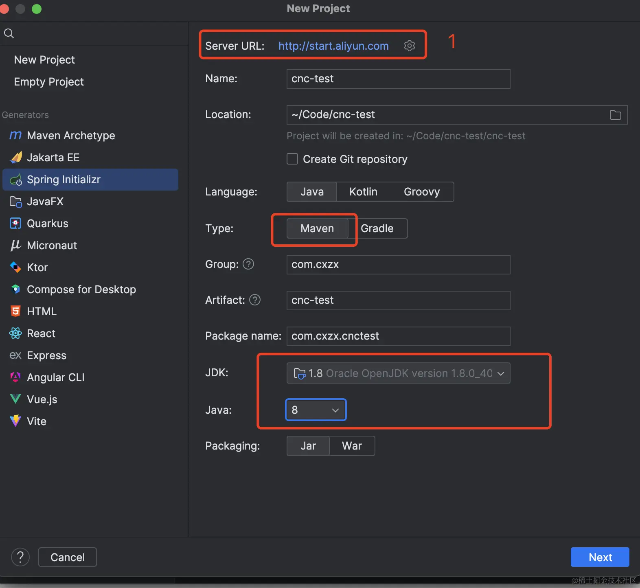The image size is (640, 588).
Task: Click the Ktor logo icon
Action: coord(15,267)
